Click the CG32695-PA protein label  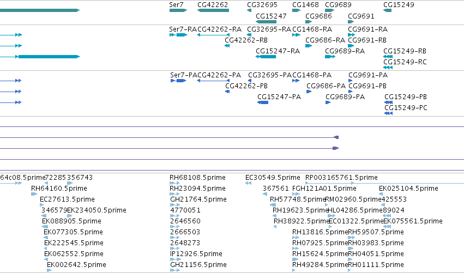point(270,75)
